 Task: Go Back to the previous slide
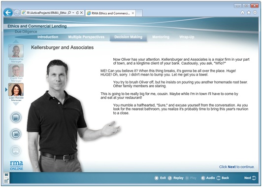coord(223,178)
